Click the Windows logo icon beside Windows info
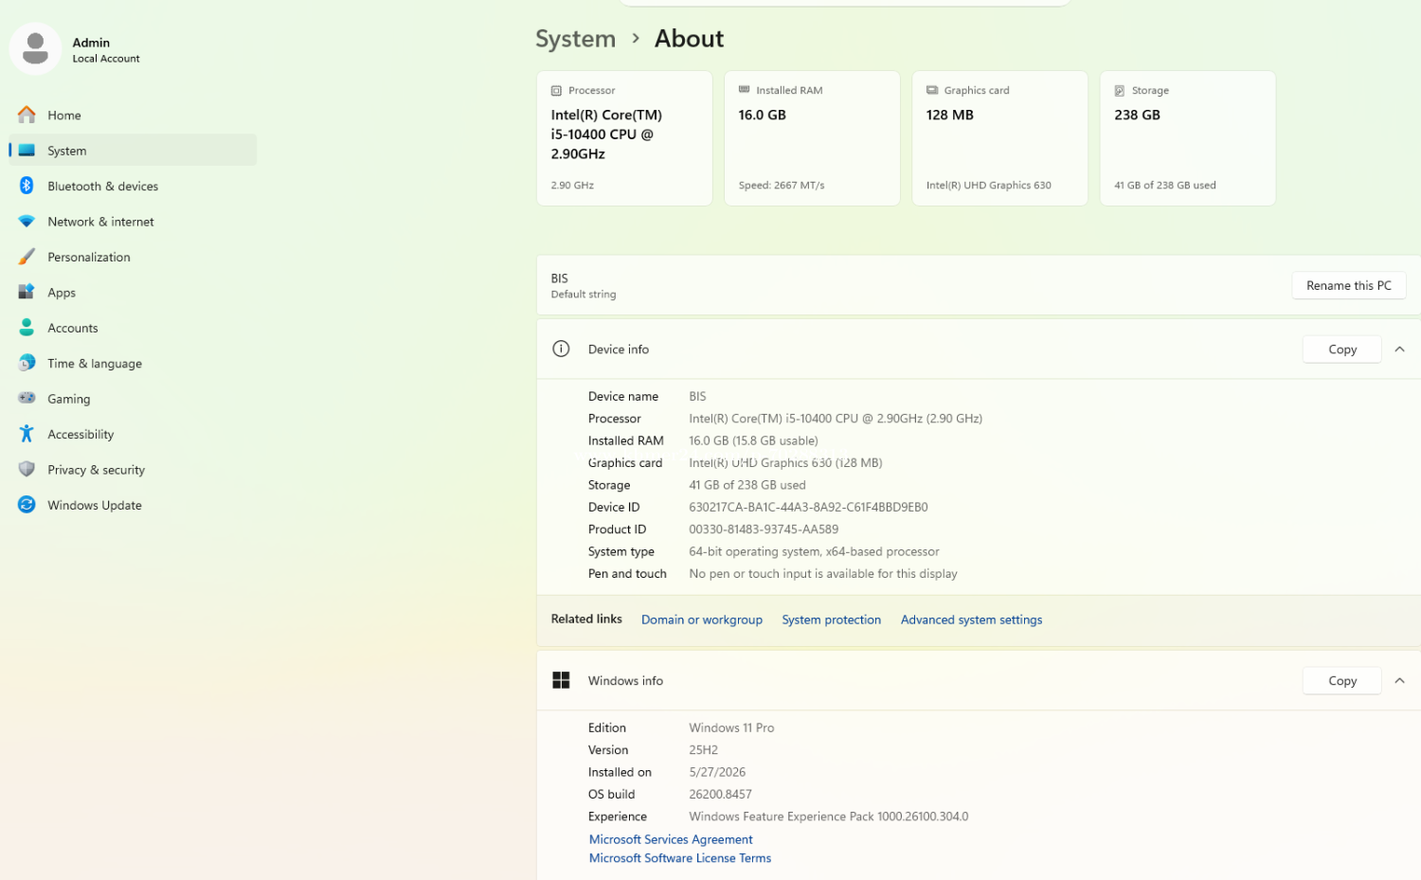 tap(561, 680)
